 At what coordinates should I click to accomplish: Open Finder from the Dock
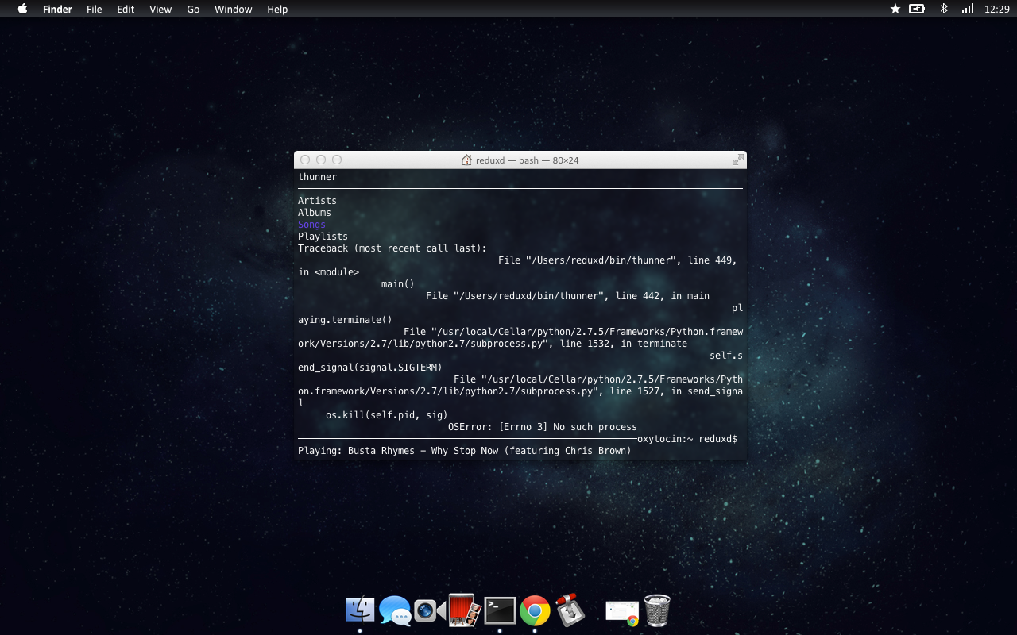coord(360,610)
